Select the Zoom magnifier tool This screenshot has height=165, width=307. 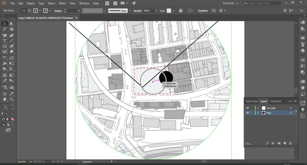(12, 99)
